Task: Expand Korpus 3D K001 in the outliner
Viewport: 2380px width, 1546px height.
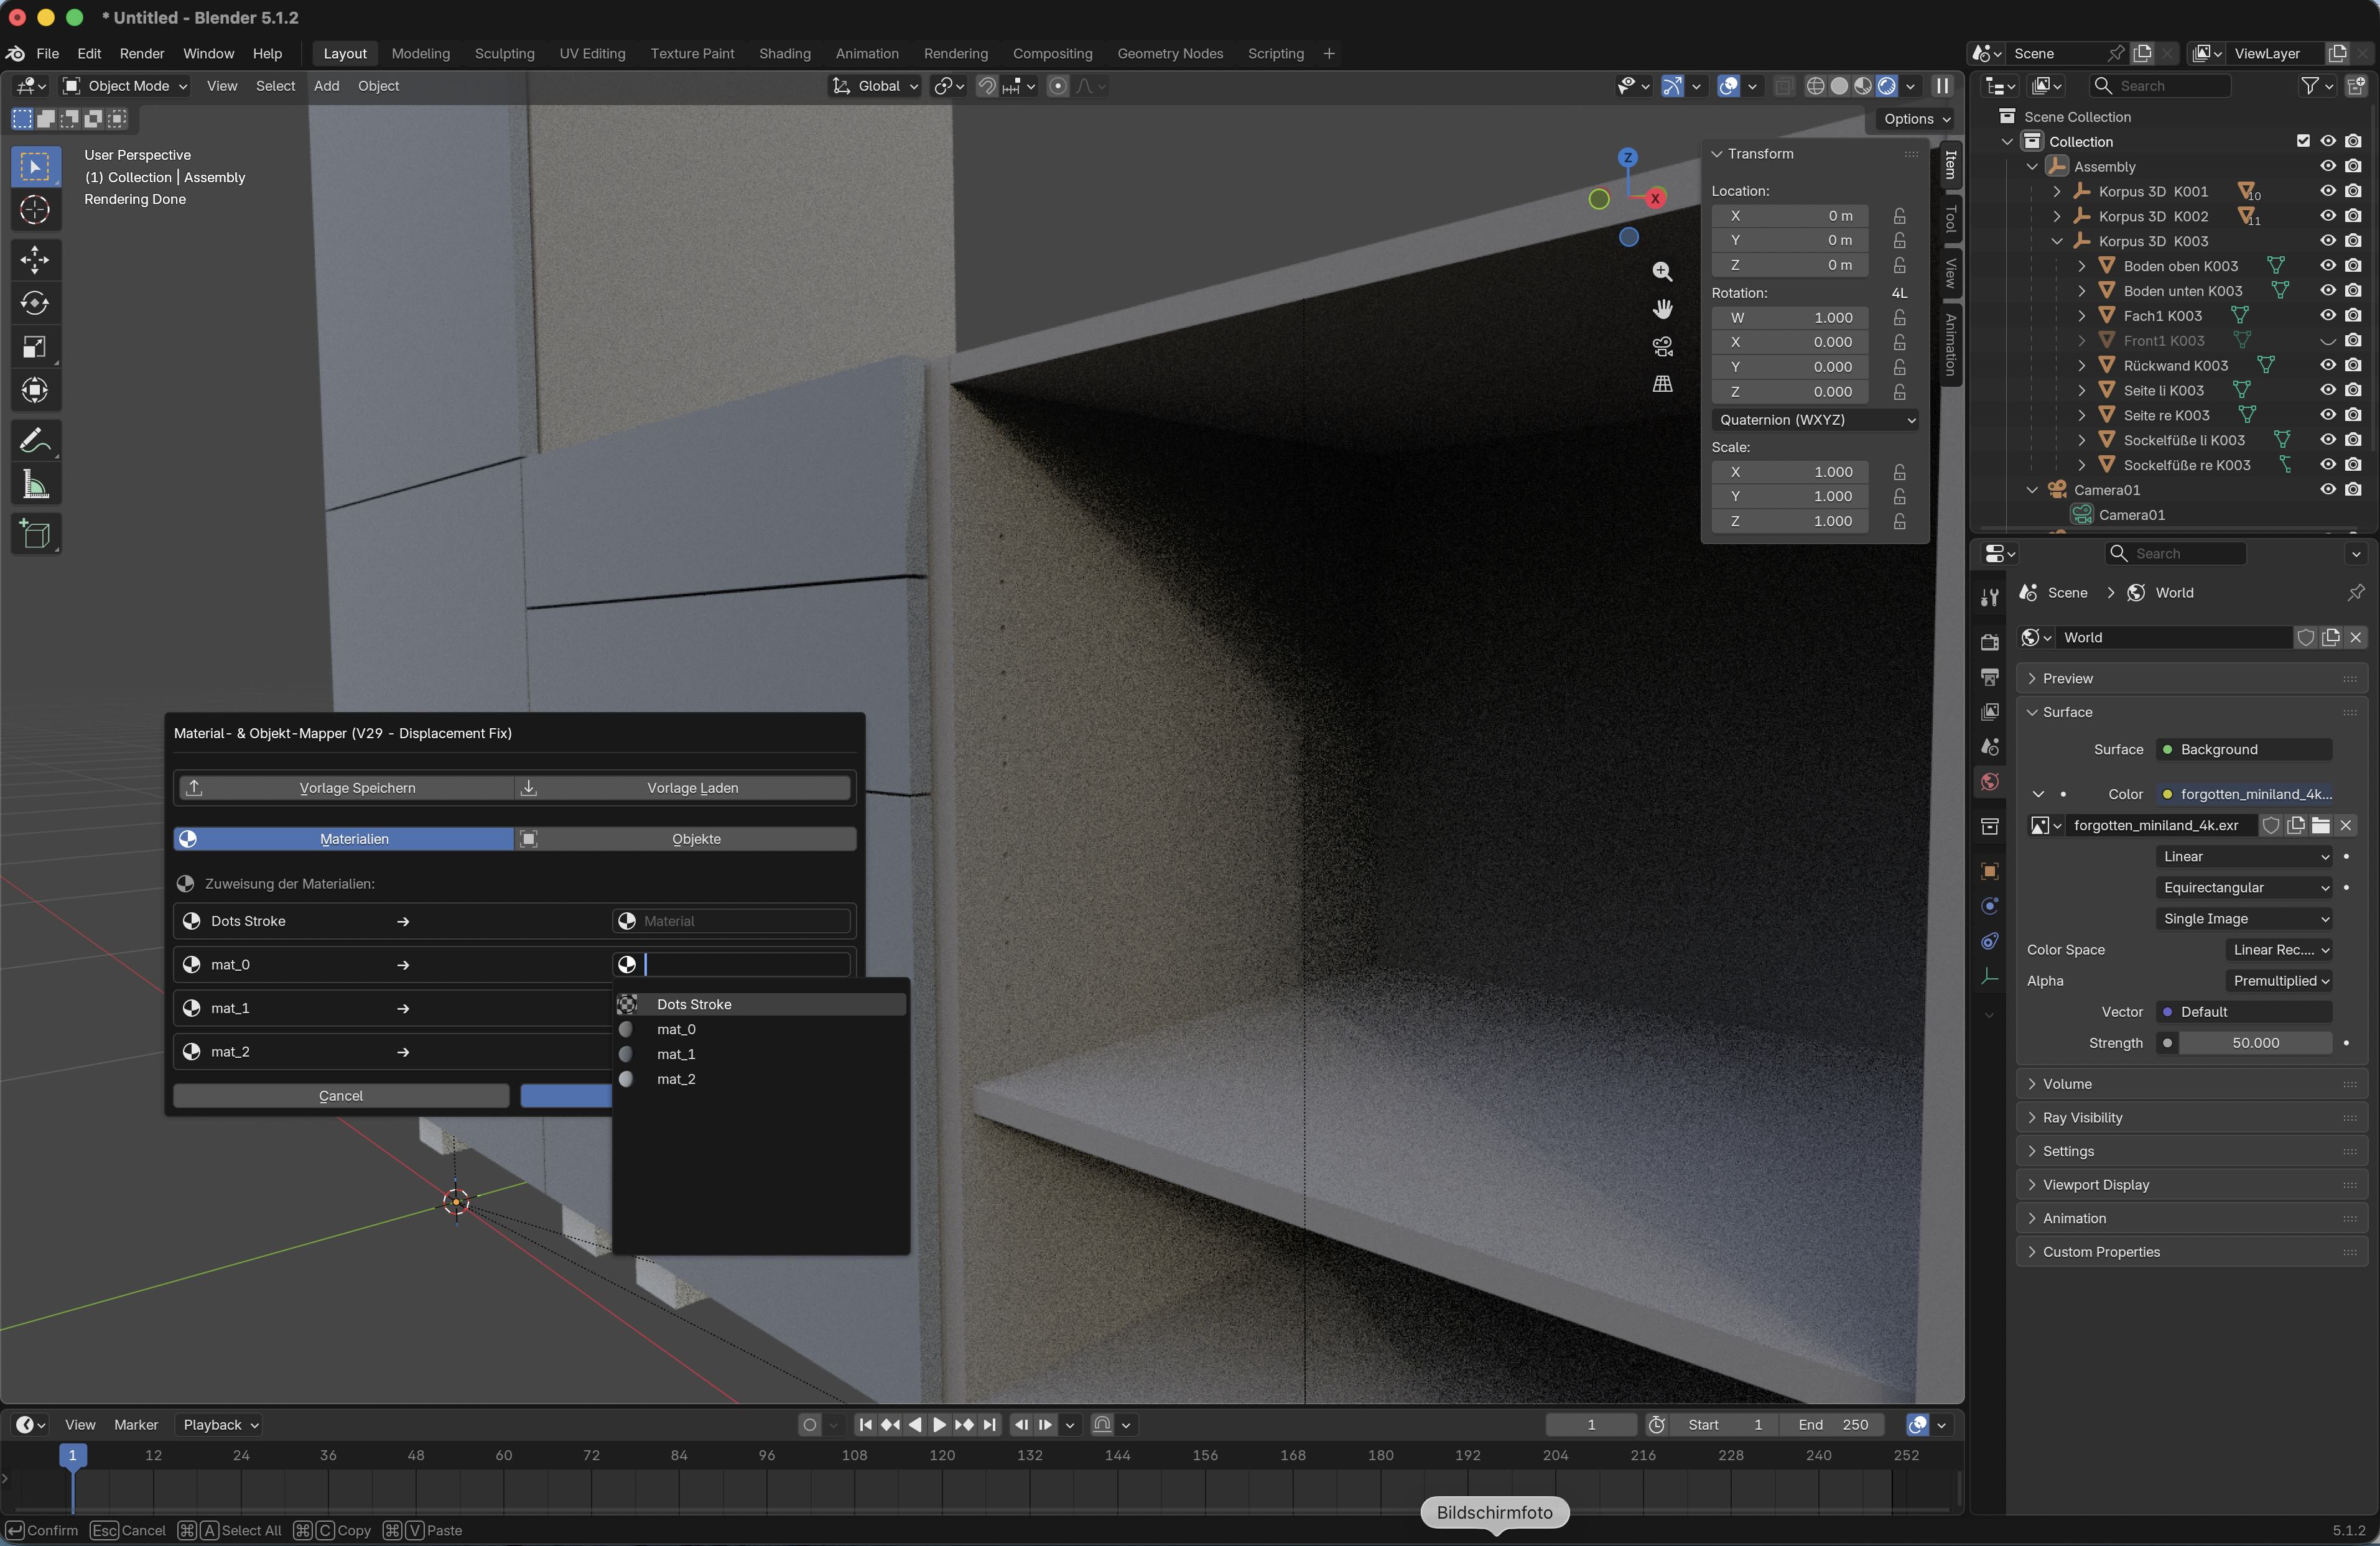Action: coord(2056,191)
